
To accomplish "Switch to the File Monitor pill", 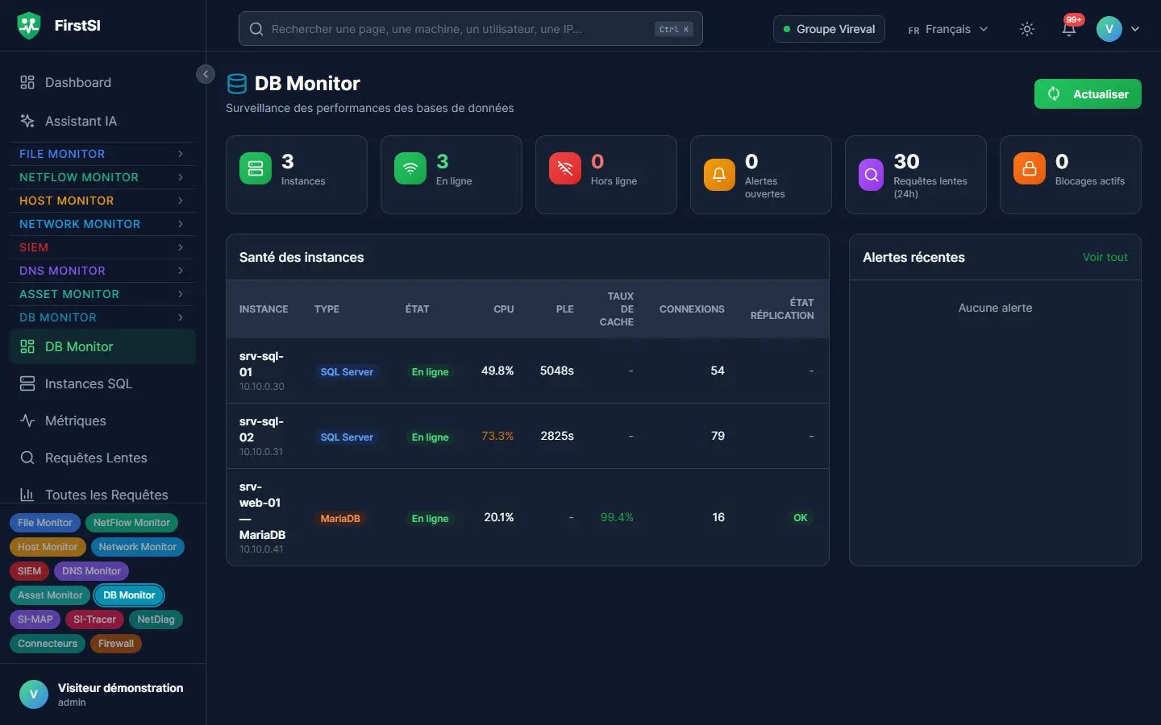I will tap(45, 523).
